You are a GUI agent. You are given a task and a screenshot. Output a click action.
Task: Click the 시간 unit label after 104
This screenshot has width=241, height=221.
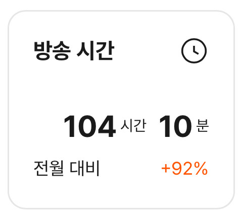pyautogui.click(x=133, y=126)
